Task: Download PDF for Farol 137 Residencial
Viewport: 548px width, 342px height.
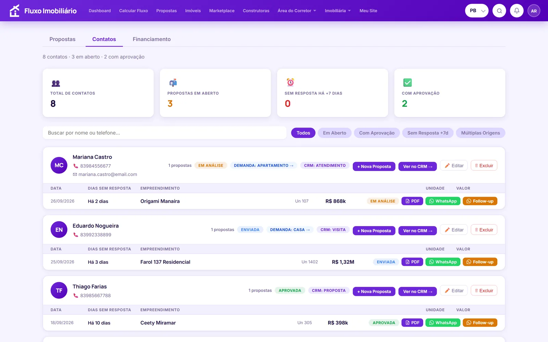Action: (x=412, y=262)
